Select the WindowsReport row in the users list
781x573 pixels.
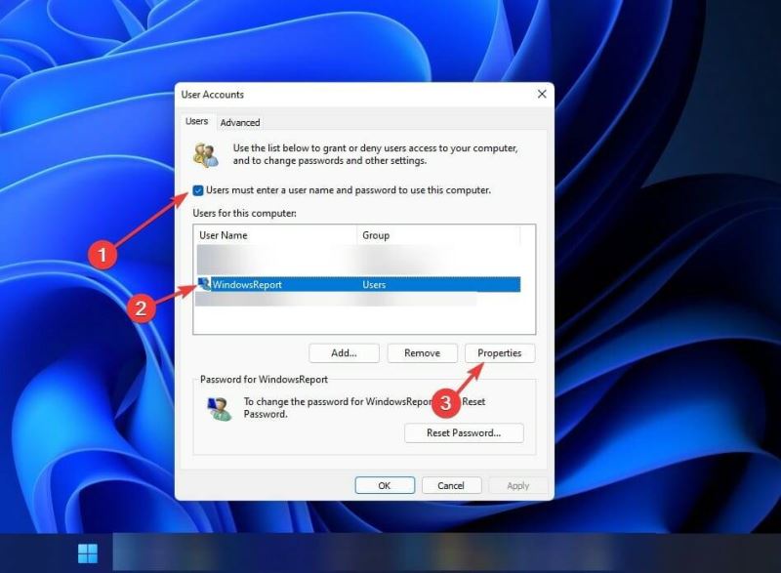293,284
